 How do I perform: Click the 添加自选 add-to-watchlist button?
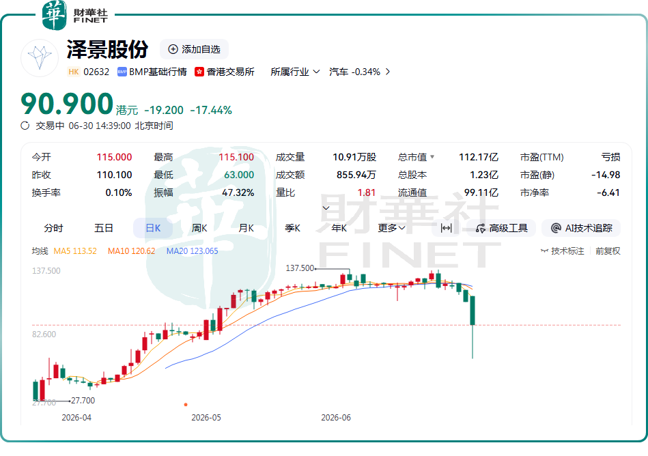[194, 49]
